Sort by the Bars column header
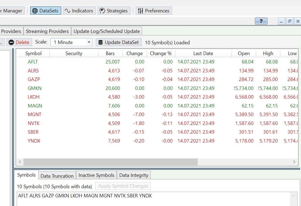Screen dimensions: 301x206 point(110,53)
